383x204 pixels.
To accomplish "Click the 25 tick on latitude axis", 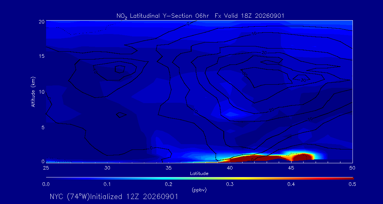I will (x=46, y=168).
